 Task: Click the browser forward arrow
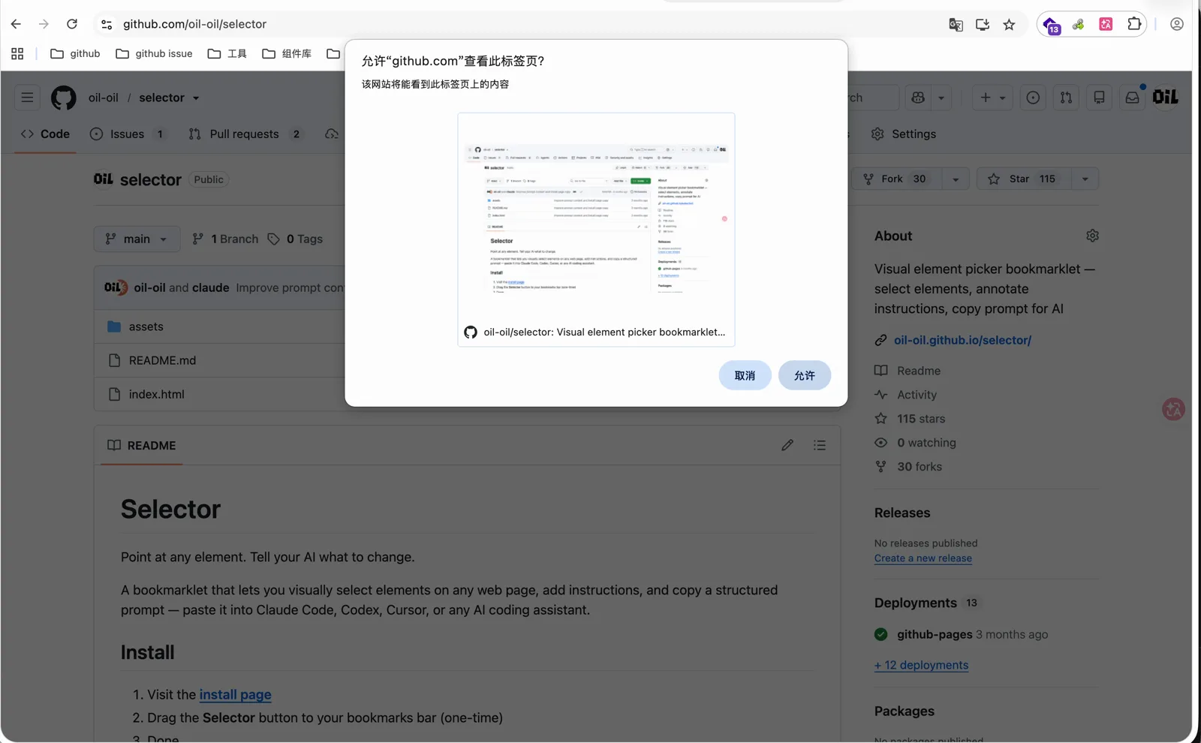click(44, 24)
